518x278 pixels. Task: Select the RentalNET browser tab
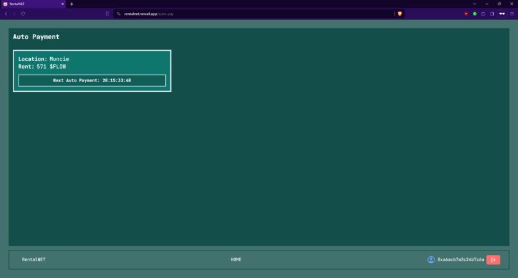click(x=33, y=4)
